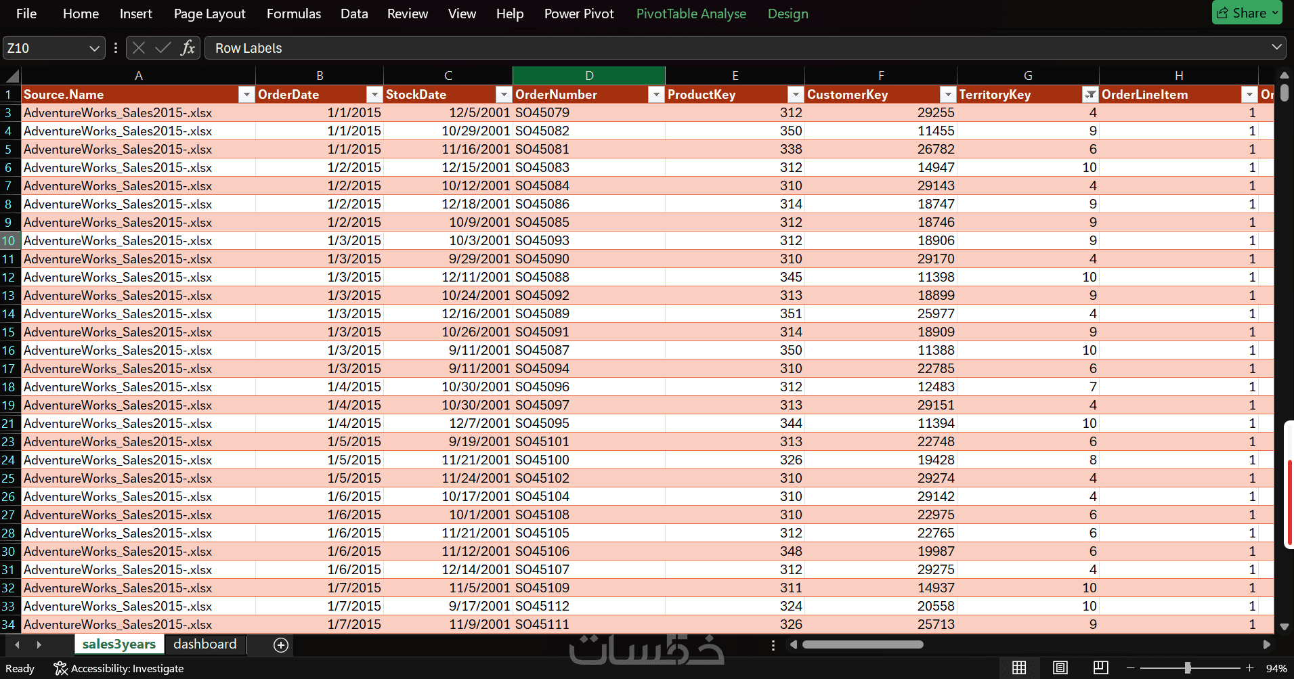The width and height of the screenshot is (1294, 679).
Task: Click the tab bar split handle dots
Action: coord(773,645)
